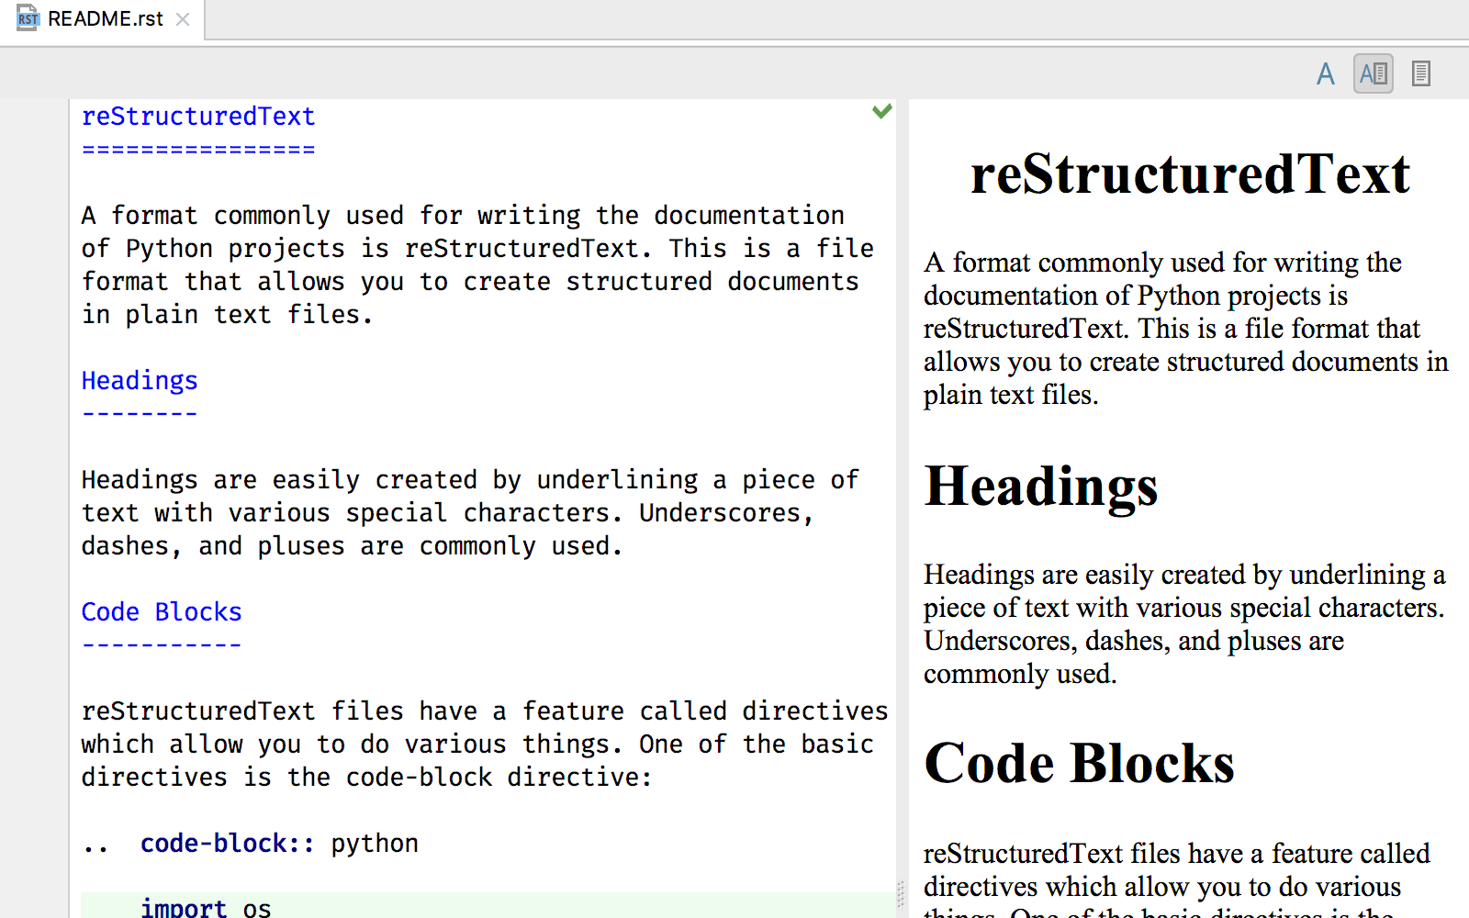Screen dimensions: 1469x918
Task: Switch to preview-only view
Action: 1421,73
